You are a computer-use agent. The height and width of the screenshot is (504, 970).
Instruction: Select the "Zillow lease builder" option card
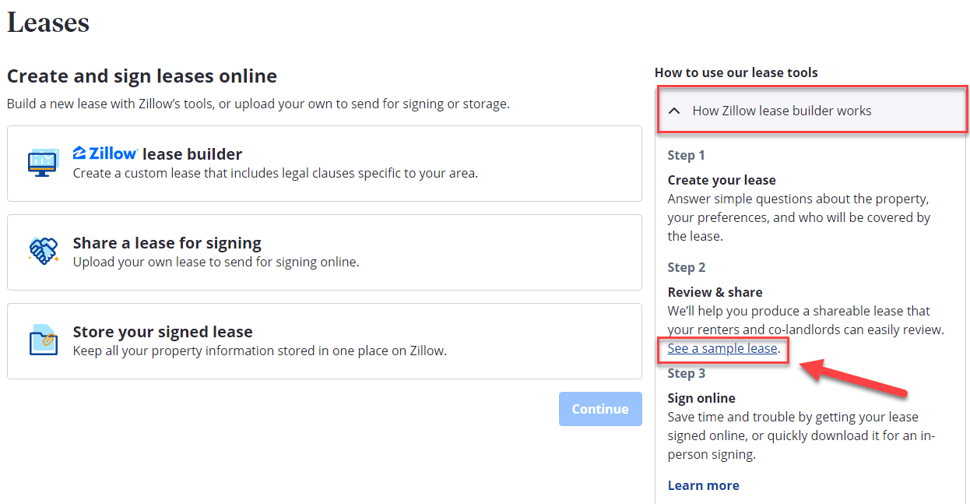click(325, 164)
